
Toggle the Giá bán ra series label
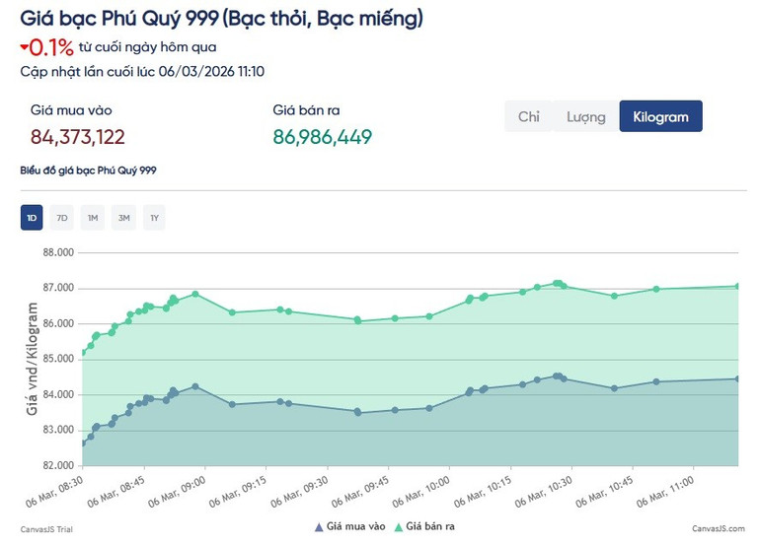click(x=432, y=528)
